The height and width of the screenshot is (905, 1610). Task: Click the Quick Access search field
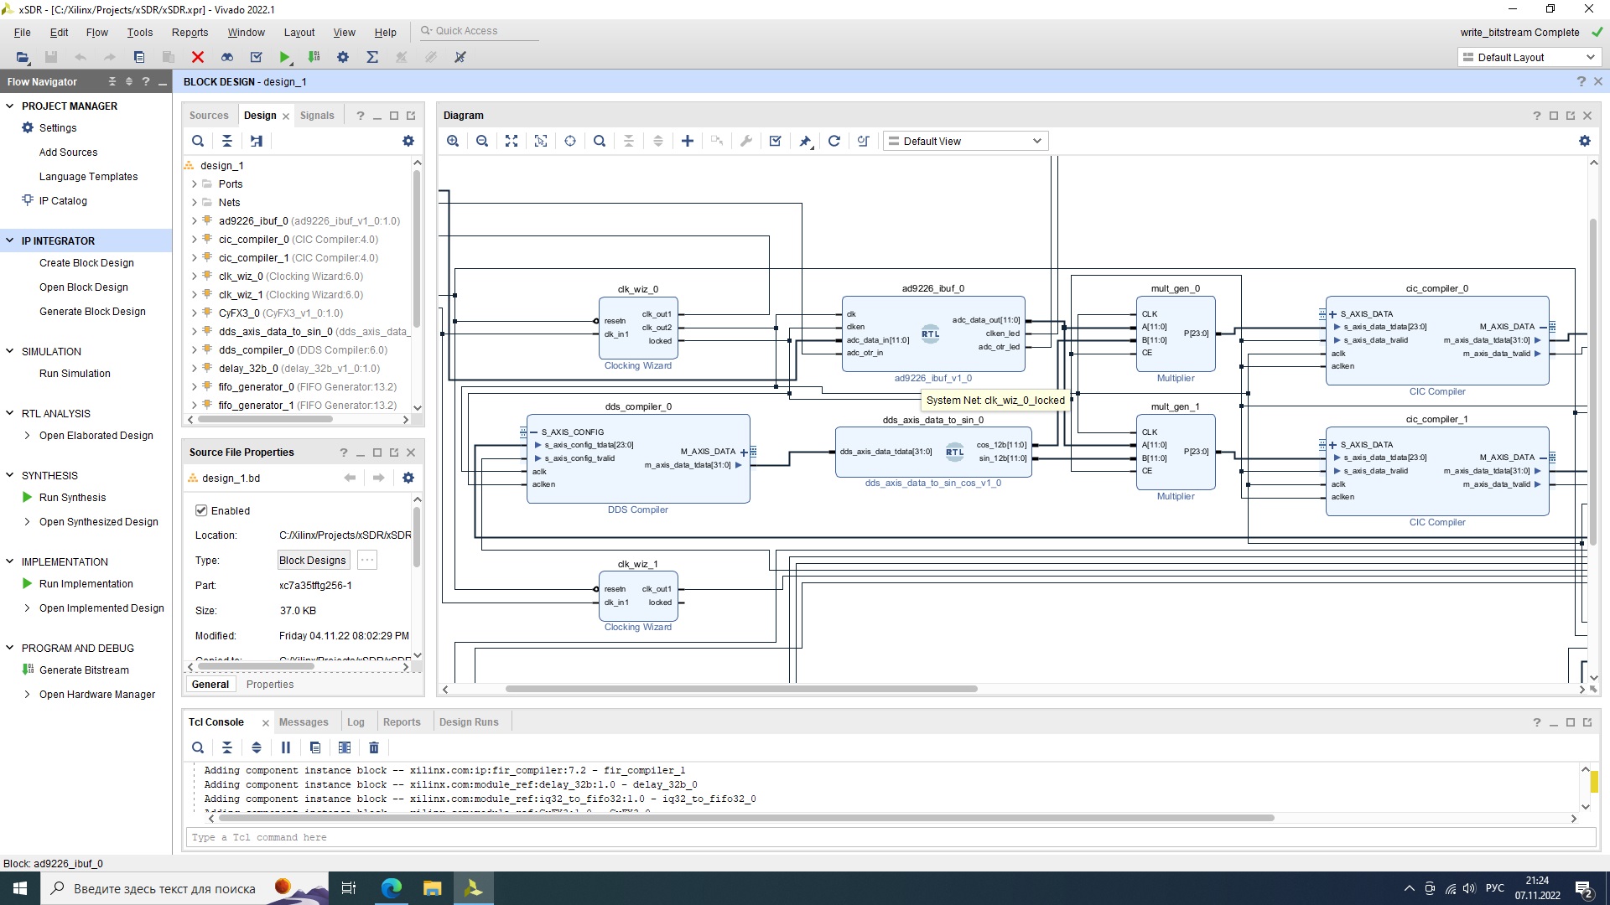[480, 31]
